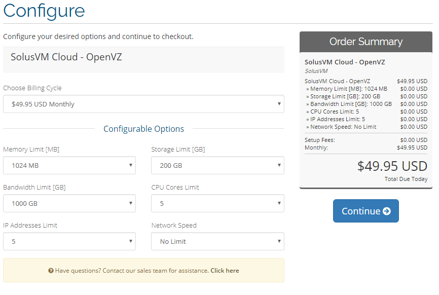Open the Storage Limit [GB] dropdown
The height and width of the screenshot is (295, 439).
pyautogui.click(x=217, y=165)
